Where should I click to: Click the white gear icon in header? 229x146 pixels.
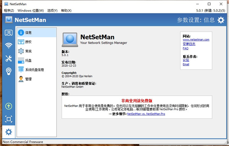(x=221, y=20)
